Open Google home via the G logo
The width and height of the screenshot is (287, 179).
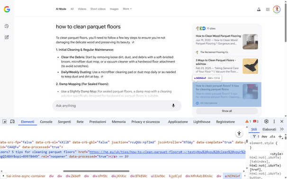(7, 9)
